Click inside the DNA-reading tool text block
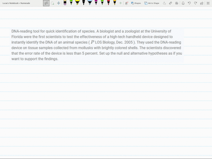The image size is (212, 159). (x=97, y=45)
